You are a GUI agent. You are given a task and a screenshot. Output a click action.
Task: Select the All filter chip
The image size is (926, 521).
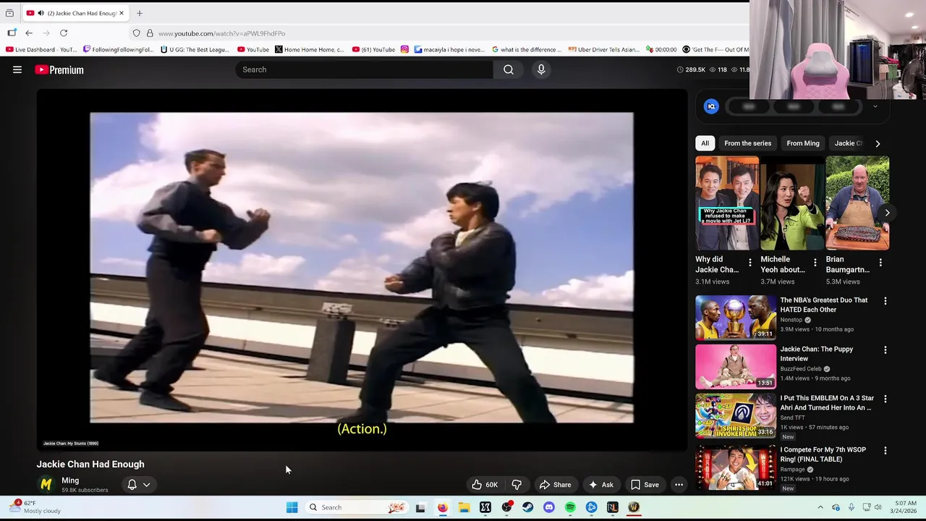pos(705,143)
